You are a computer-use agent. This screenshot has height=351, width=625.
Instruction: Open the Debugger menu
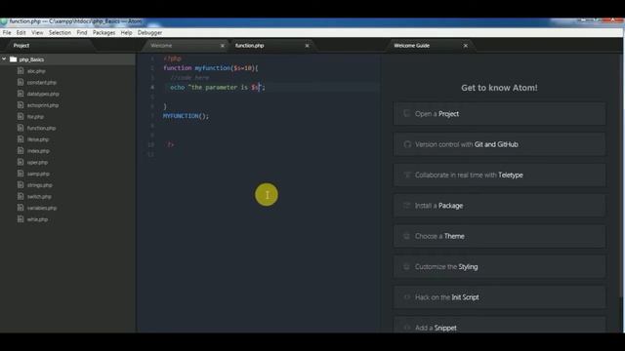[x=149, y=32]
